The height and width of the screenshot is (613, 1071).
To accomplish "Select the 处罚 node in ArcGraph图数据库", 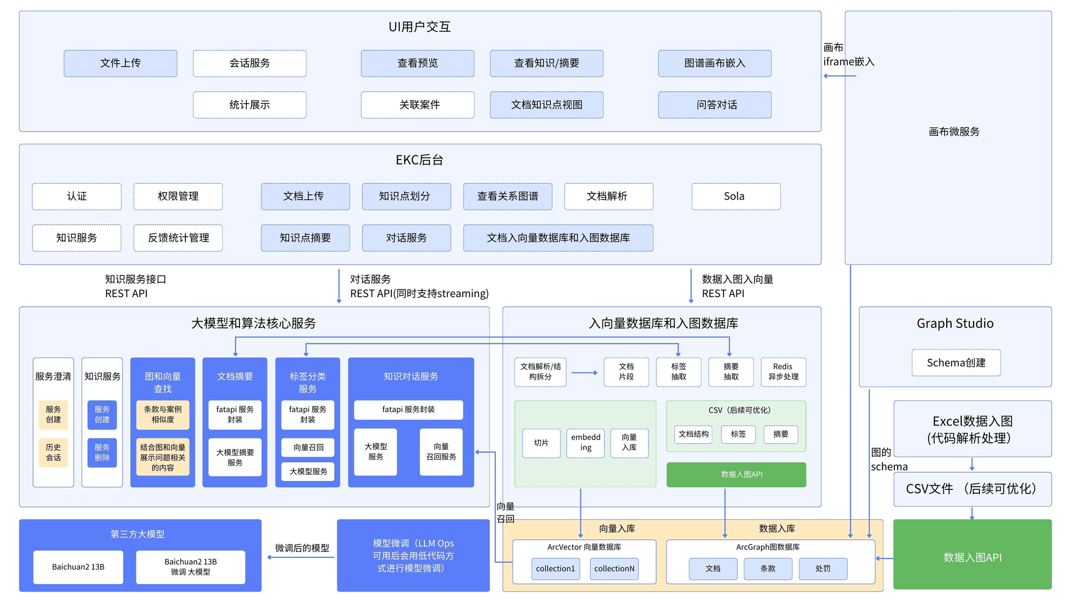I will coord(823,569).
